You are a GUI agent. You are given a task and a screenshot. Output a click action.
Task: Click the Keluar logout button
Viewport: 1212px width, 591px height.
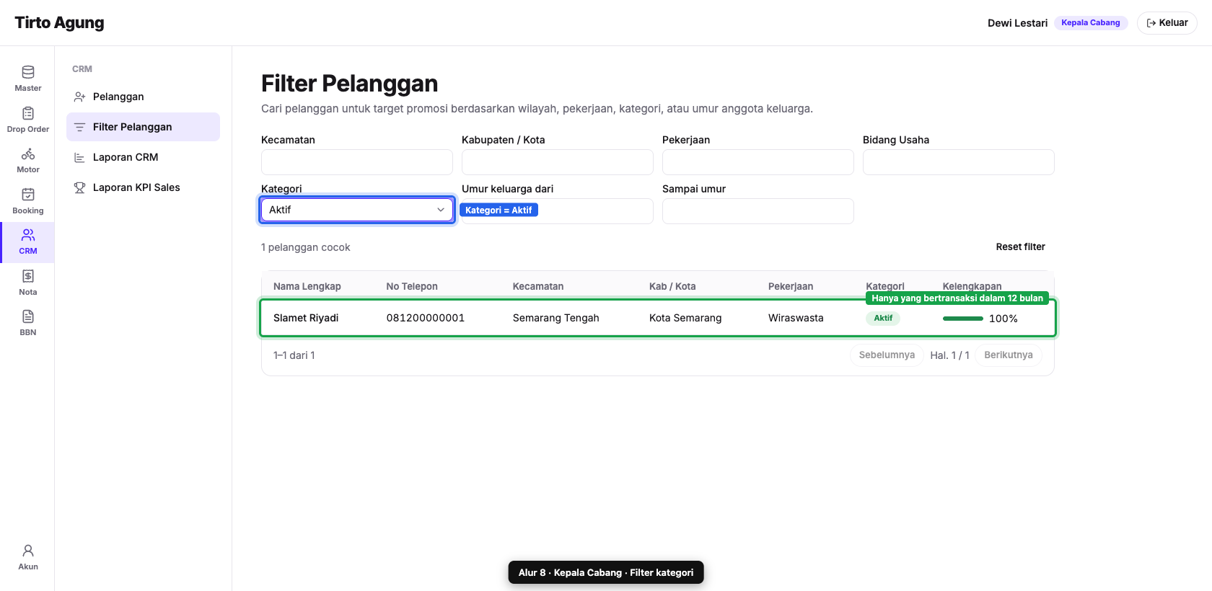click(1167, 23)
